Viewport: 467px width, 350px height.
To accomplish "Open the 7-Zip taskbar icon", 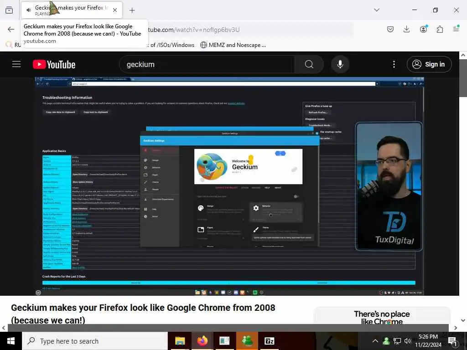I will pos(269,341).
